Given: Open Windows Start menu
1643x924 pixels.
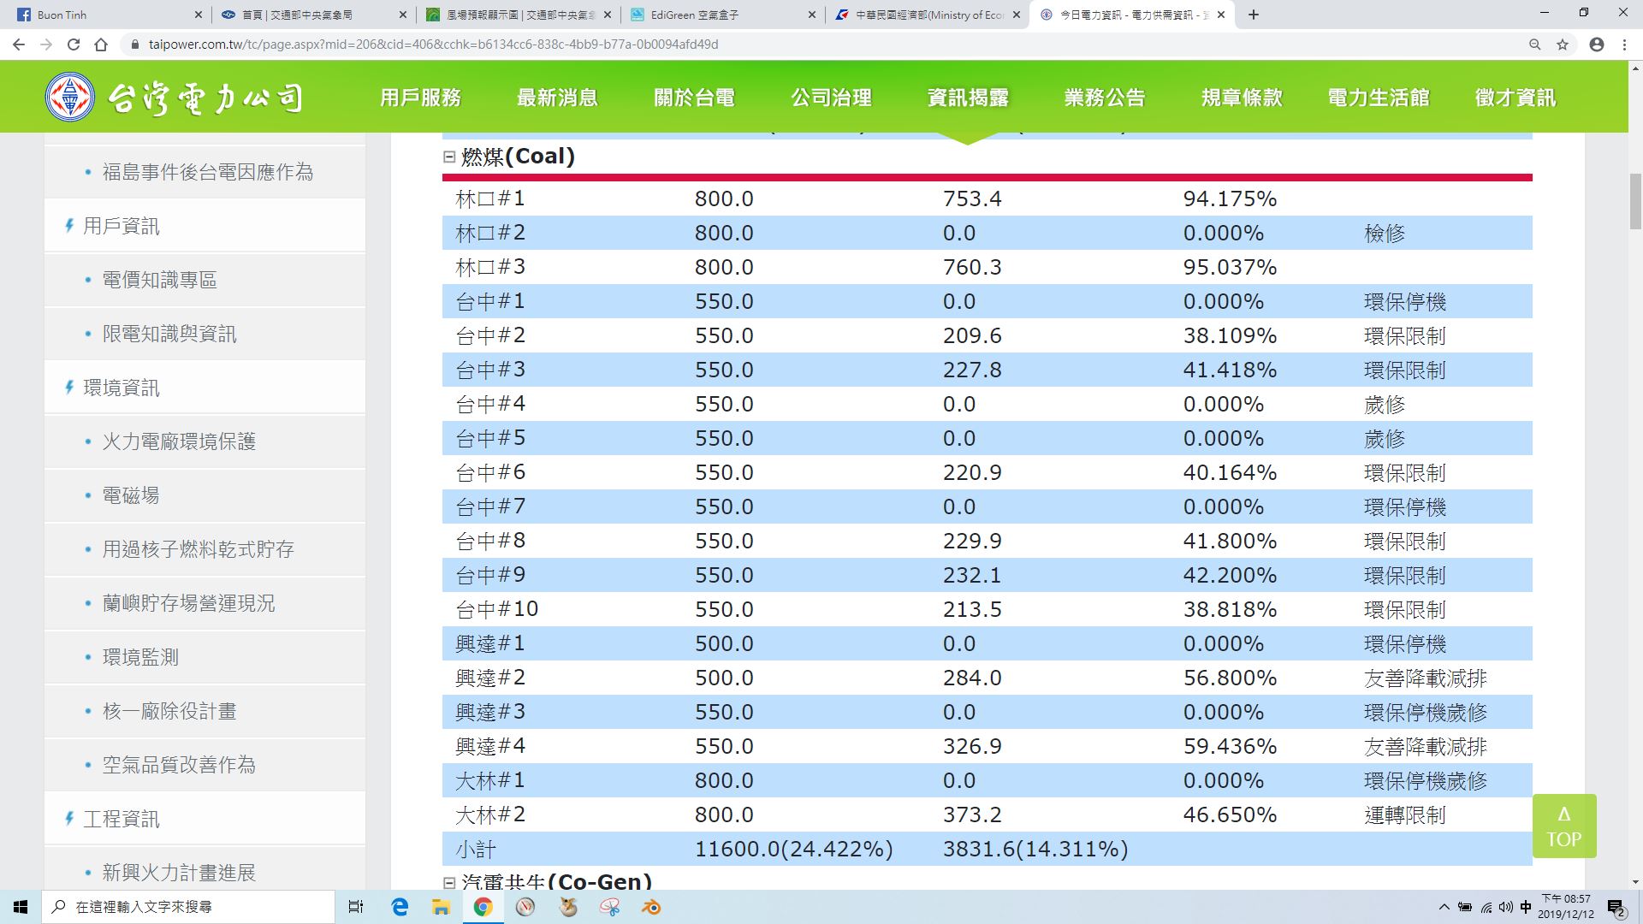Looking at the screenshot, I should pyautogui.click(x=21, y=907).
